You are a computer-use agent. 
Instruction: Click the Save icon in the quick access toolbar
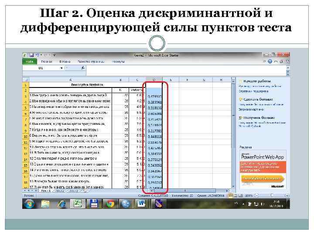(x=31, y=55)
